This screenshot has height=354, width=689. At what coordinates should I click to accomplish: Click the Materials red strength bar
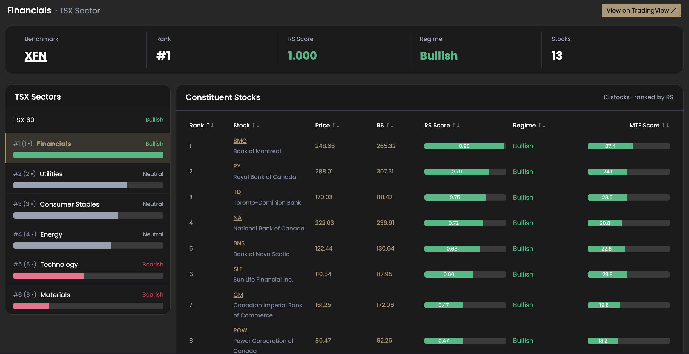31,306
